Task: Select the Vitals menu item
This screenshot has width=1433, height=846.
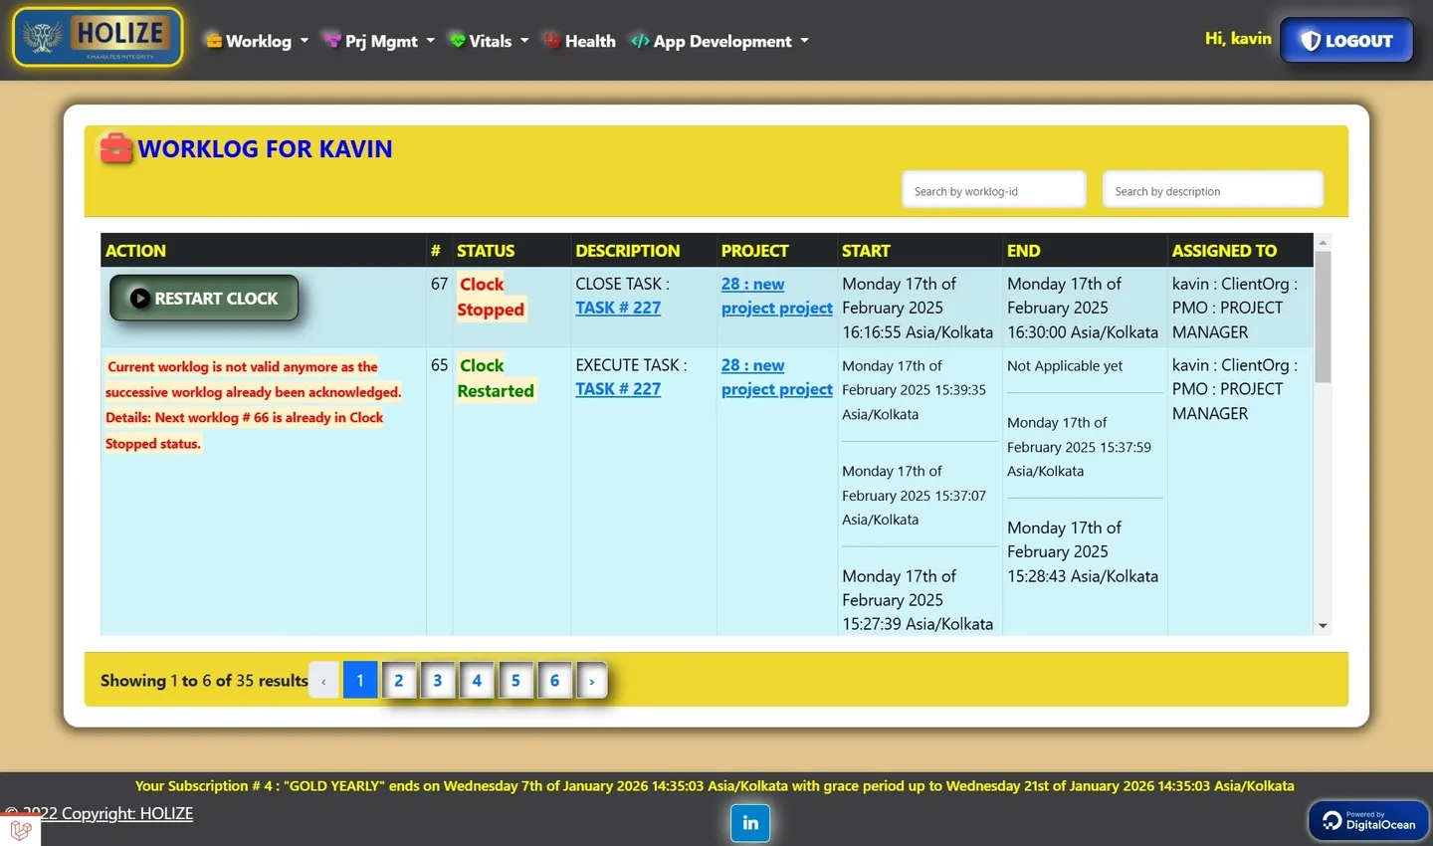Action: [x=490, y=41]
